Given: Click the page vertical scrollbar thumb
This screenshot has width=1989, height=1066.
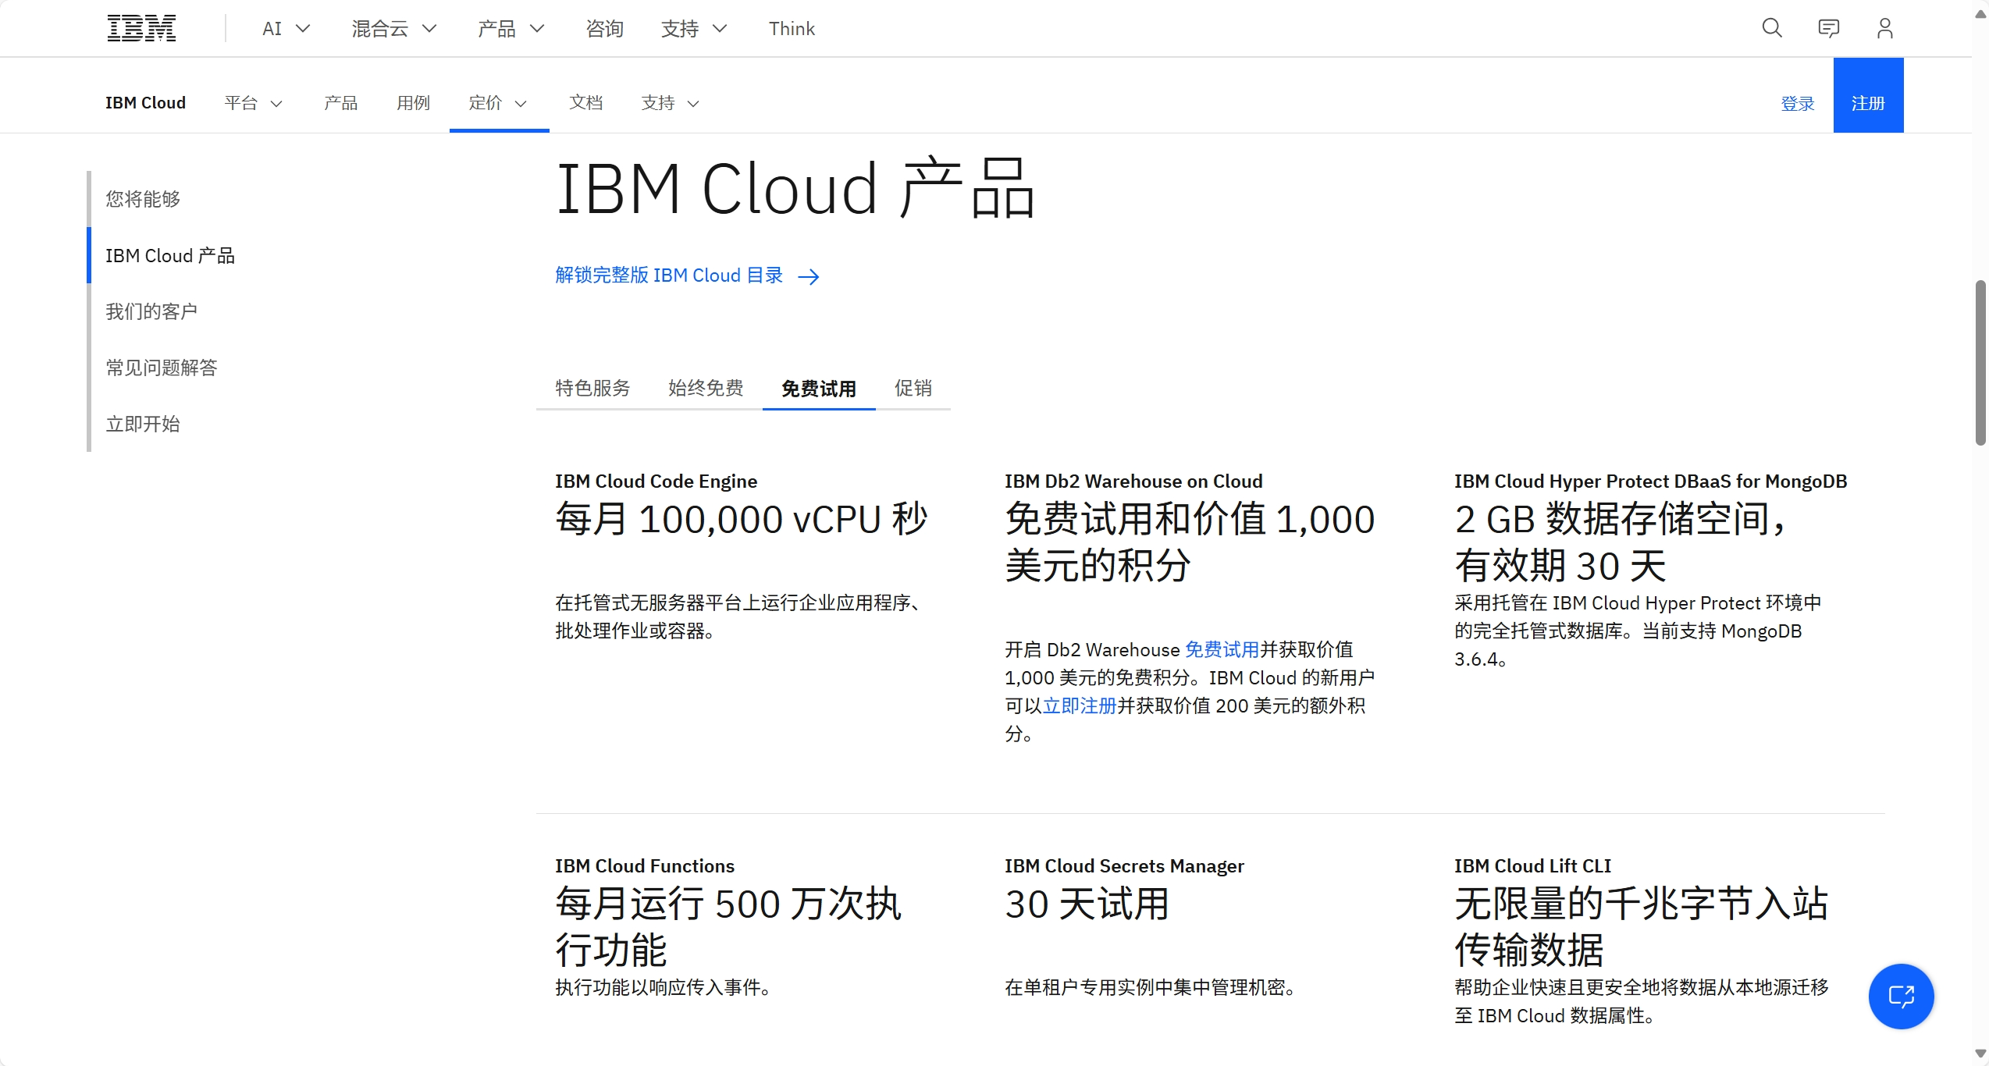Looking at the screenshot, I should [1980, 363].
